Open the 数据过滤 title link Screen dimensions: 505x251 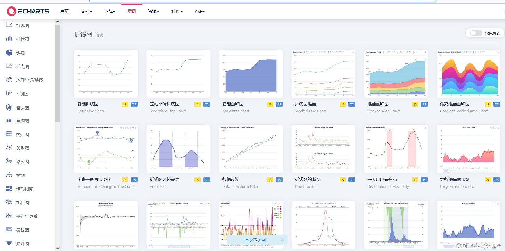pyautogui.click(x=231, y=180)
